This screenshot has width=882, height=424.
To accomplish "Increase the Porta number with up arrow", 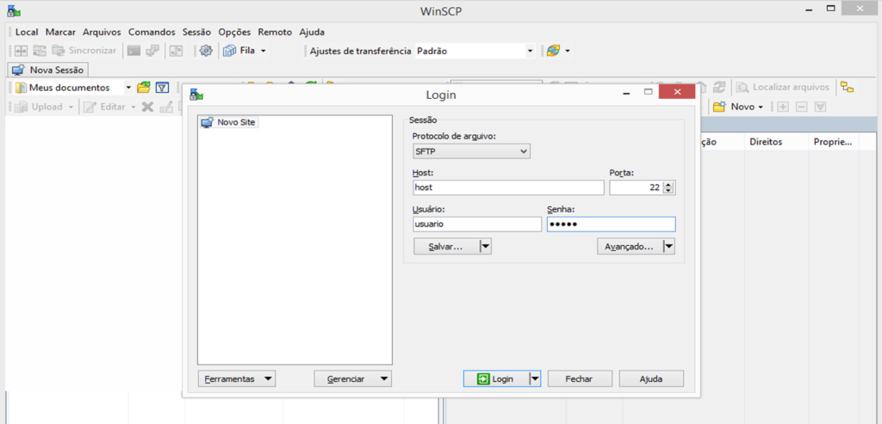I will tap(669, 184).
